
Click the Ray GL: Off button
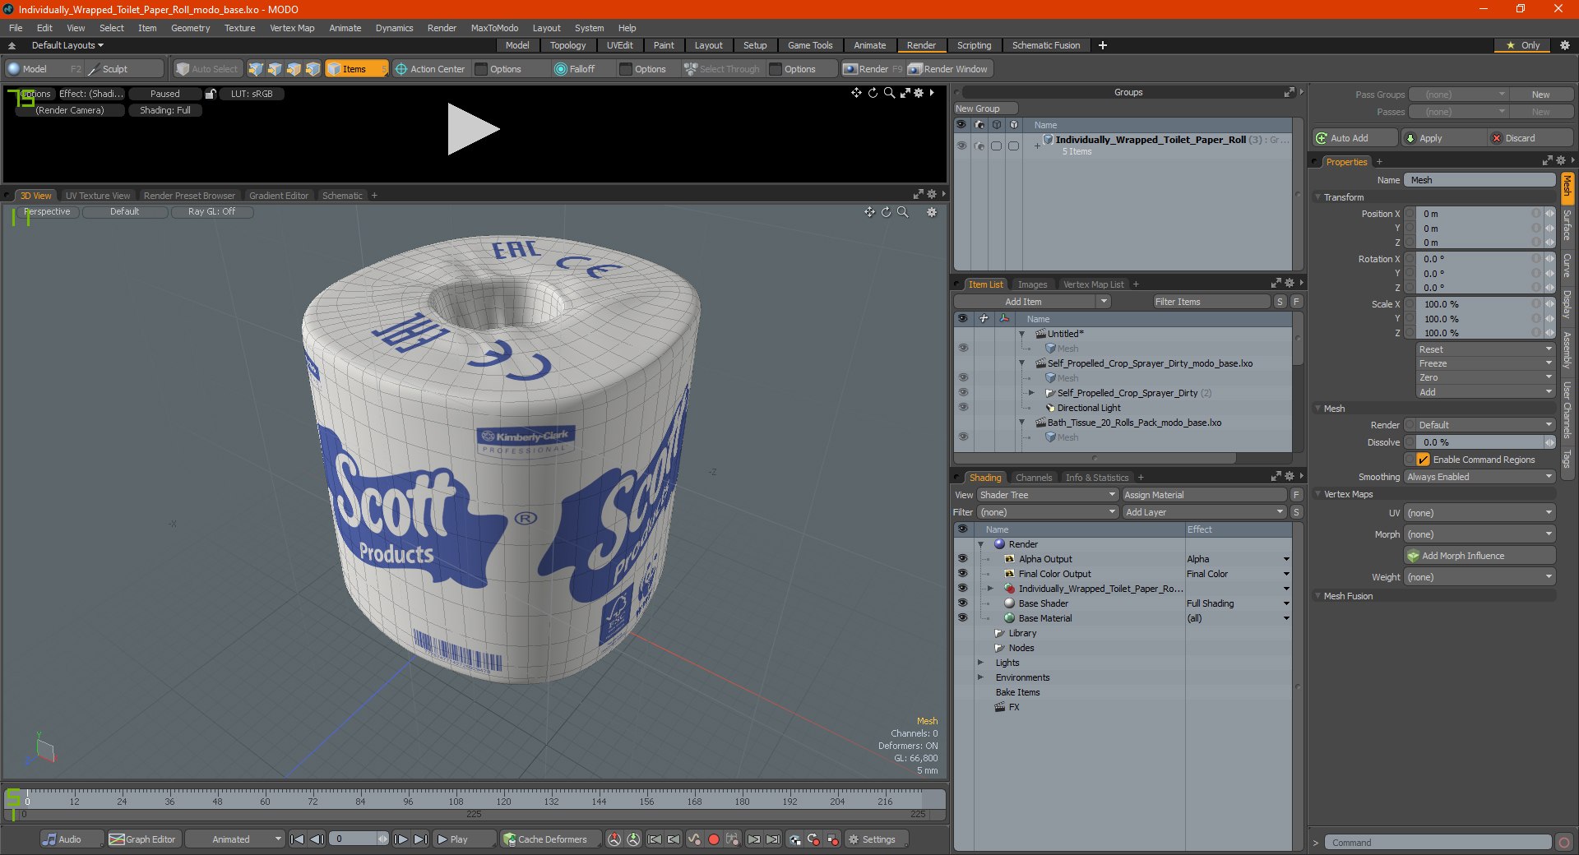pyautogui.click(x=211, y=212)
